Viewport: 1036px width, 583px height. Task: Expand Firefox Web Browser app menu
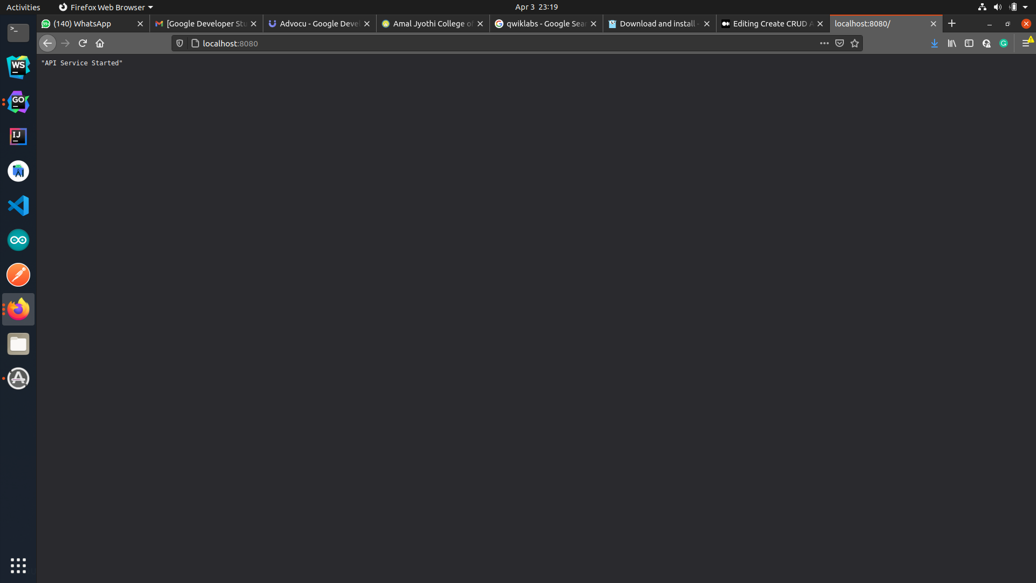106,7
